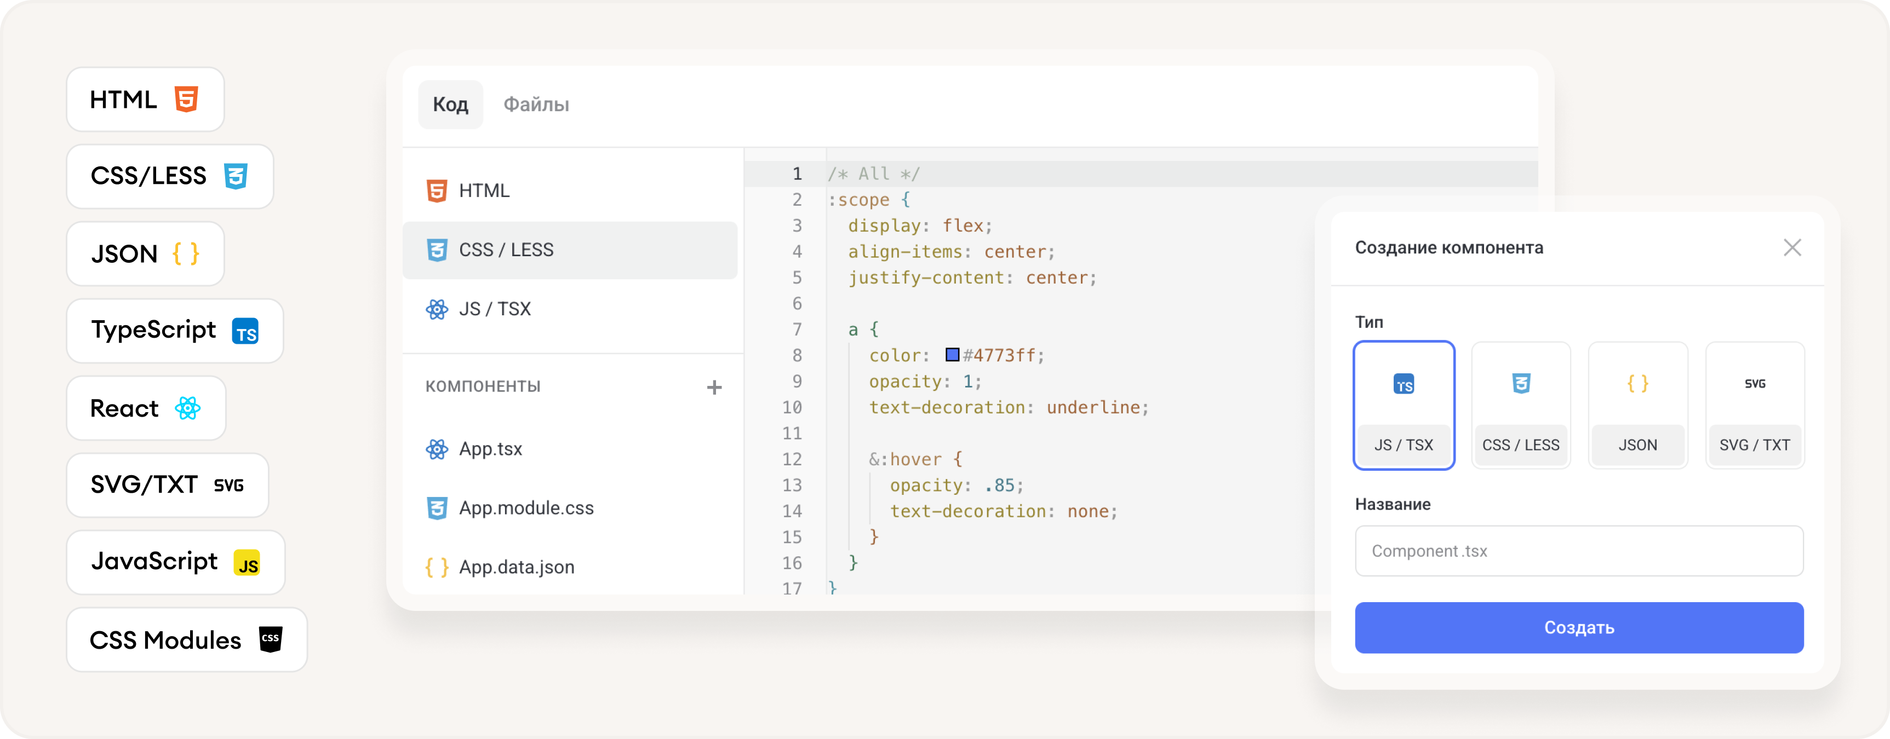
Task: Close the Создание компонента dialog
Action: (1792, 248)
